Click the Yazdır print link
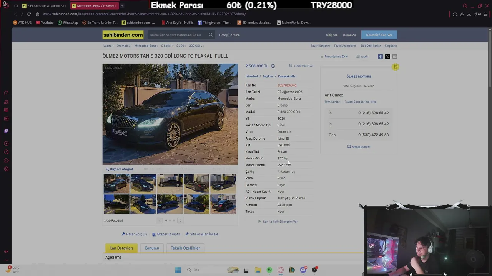The height and width of the screenshot is (276, 492). tap(362, 56)
